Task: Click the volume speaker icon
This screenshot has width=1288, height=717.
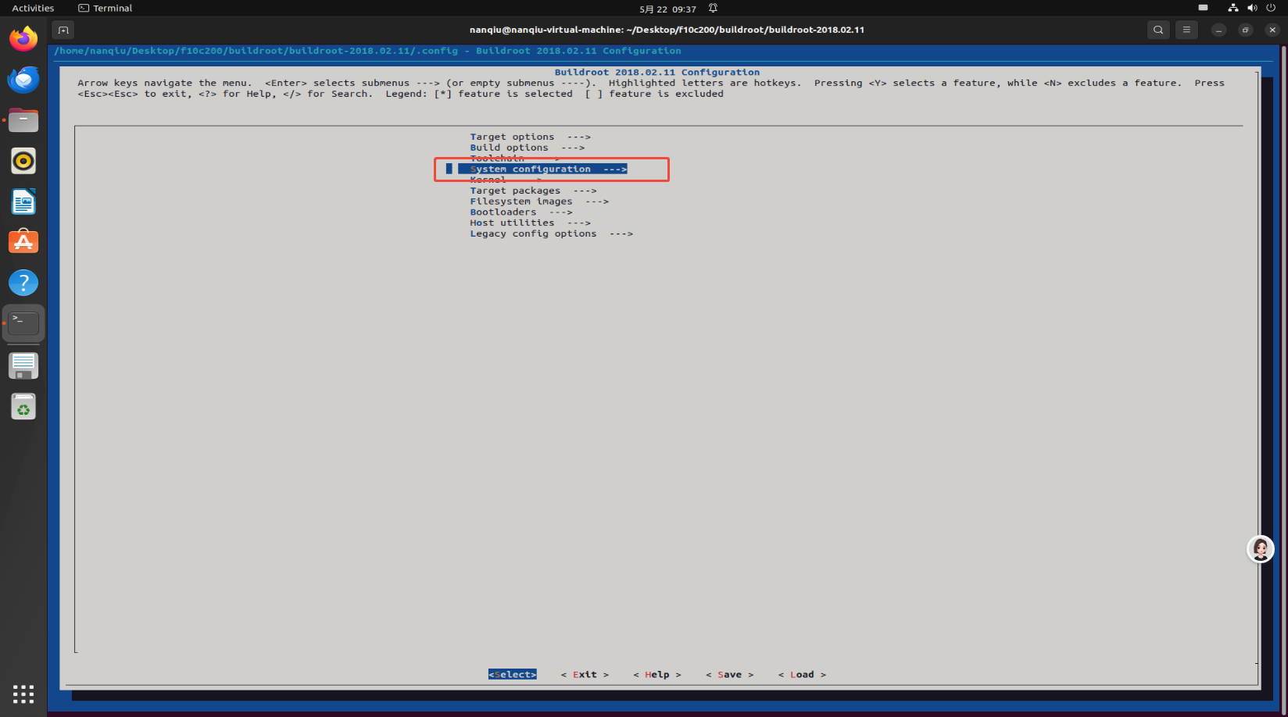Action: pos(1252,8)
